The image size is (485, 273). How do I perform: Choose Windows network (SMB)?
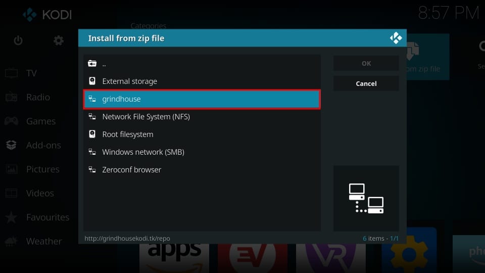coord(202,152)
